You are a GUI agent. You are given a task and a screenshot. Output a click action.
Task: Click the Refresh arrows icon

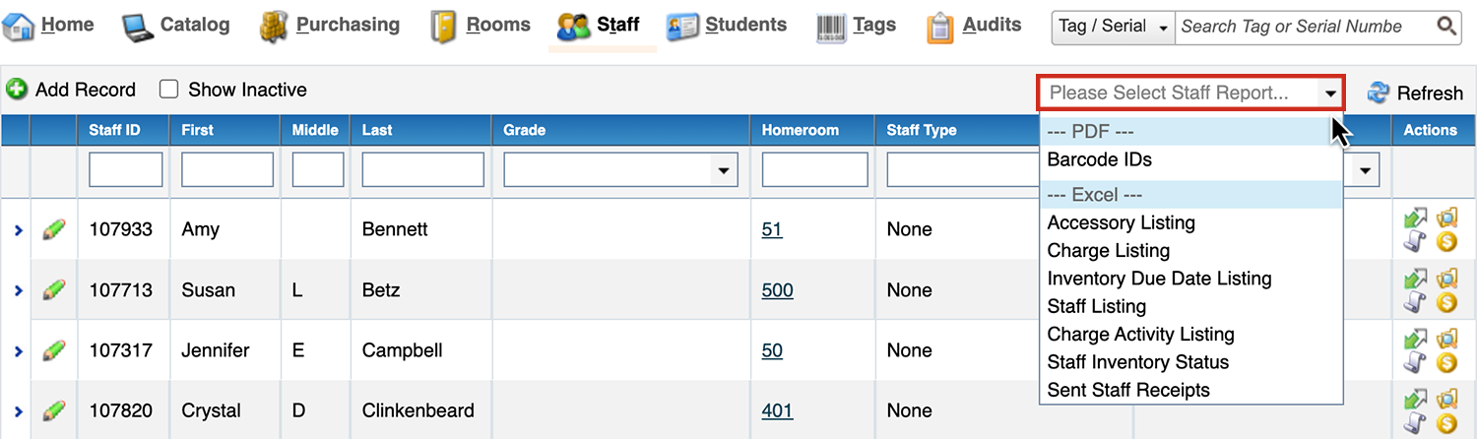(1379, 93)
